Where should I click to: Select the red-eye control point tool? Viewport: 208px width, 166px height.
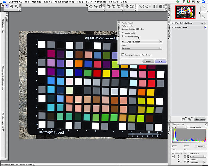132,6
